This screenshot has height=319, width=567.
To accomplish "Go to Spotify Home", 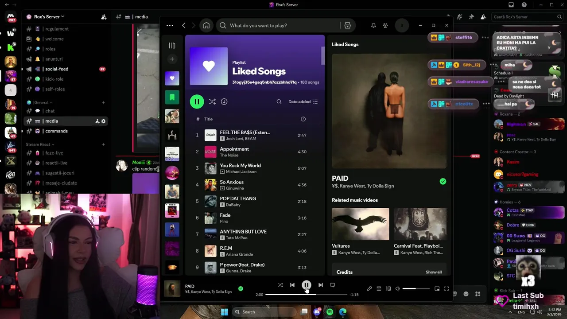I will pos(206,25).
